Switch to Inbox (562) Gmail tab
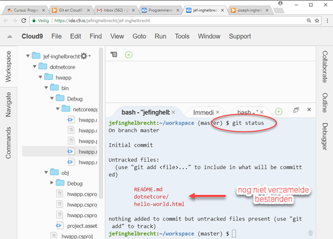This screenshot has height=239, width=333. 116,10
